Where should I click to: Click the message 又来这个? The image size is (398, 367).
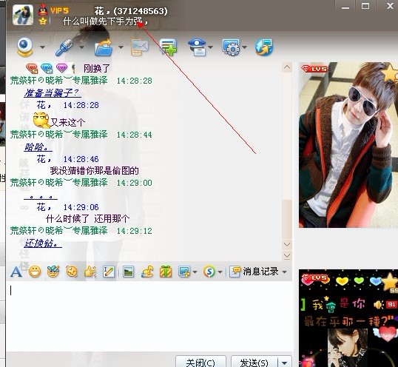point(68,123)
